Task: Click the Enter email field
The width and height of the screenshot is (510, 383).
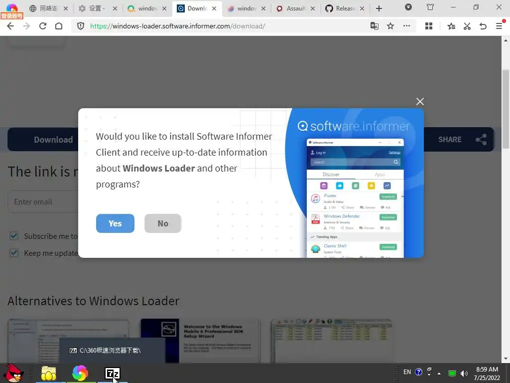Action: [x=43, y=201]
